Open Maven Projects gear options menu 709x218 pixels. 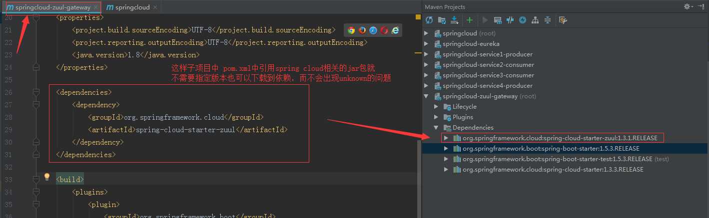coord(689,6)
